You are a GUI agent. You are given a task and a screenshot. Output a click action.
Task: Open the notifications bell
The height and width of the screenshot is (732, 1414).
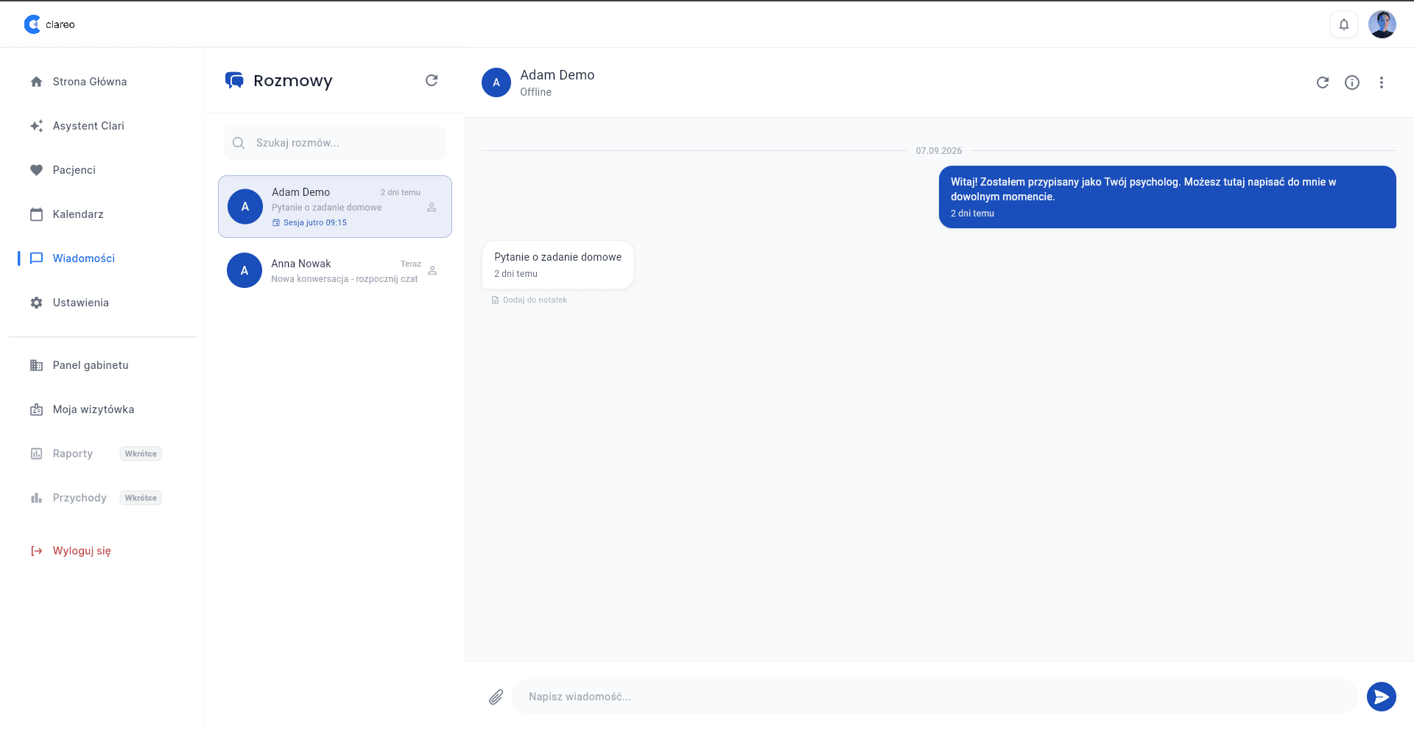pos(1344,24)
